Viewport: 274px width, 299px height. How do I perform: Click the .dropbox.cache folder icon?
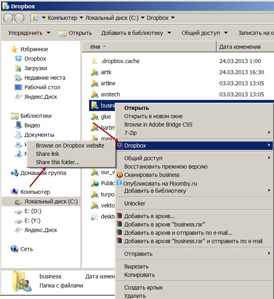[x=95, y=61]
